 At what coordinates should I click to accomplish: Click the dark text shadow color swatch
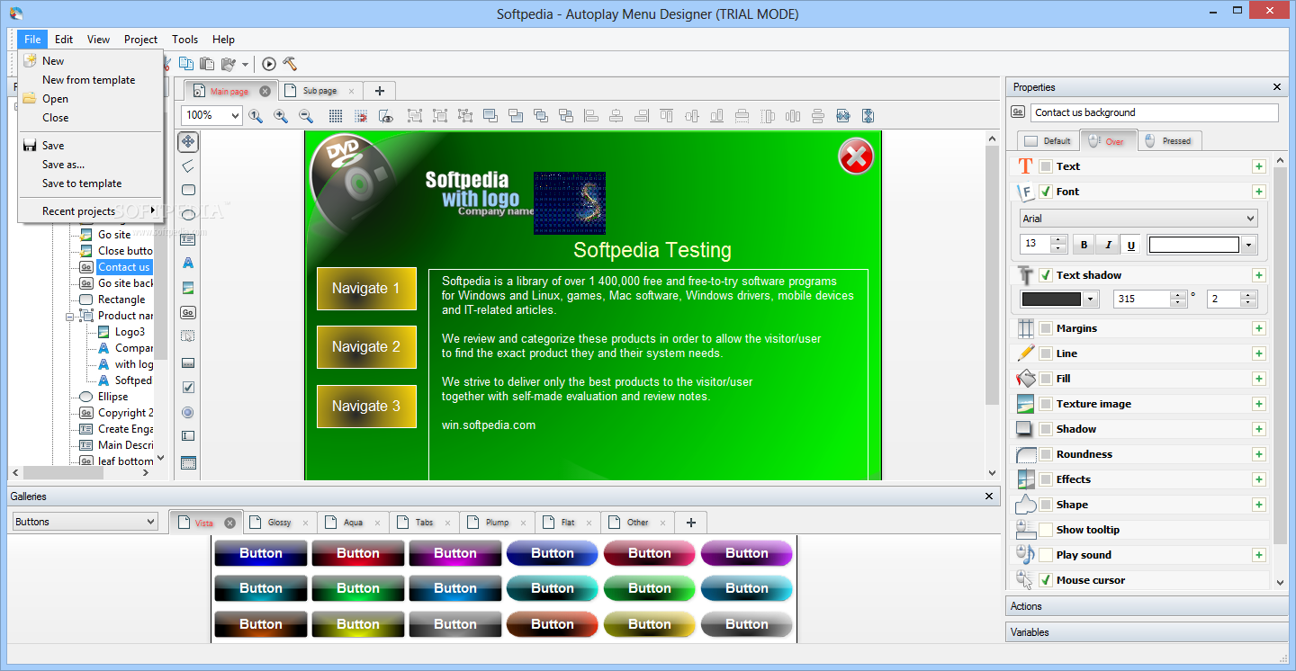pos(1051,300)
